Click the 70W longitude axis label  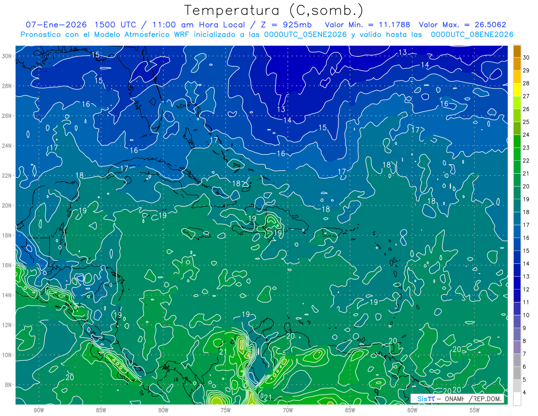pos(288,411)
